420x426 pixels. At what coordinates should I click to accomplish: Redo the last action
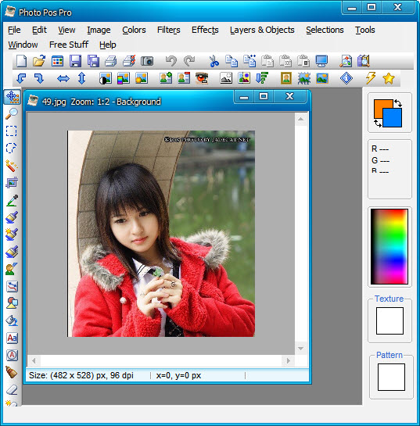tap(189, 61)
